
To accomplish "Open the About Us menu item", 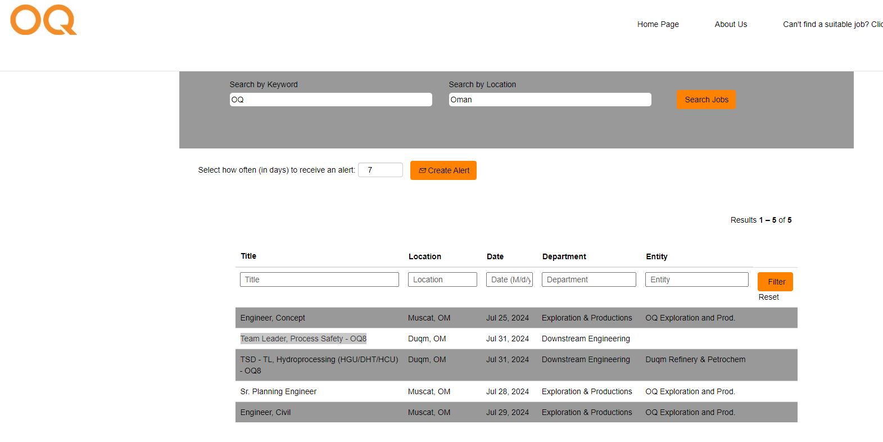I will 731,24.
